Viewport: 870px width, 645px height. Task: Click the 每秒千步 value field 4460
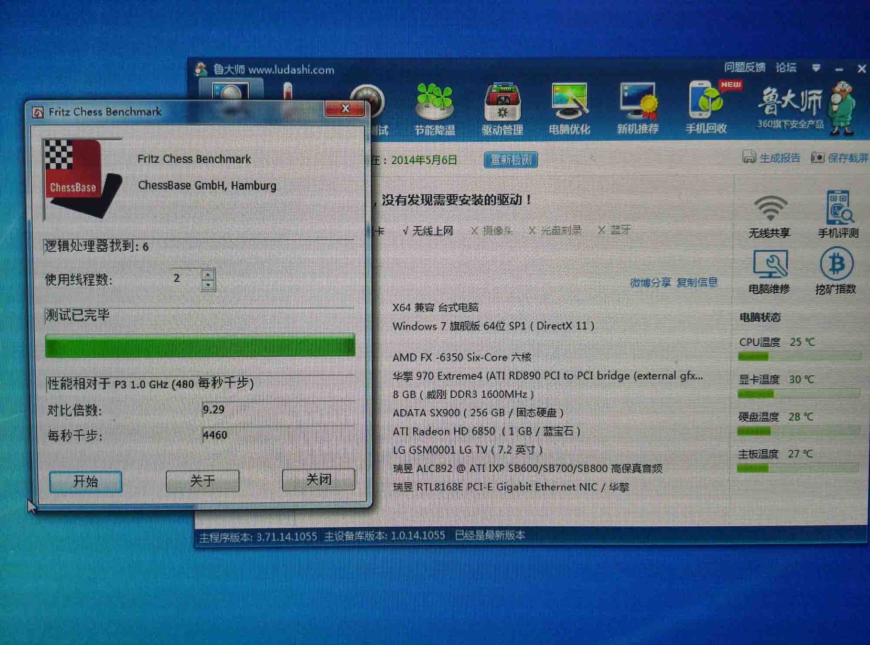(278, 434)
